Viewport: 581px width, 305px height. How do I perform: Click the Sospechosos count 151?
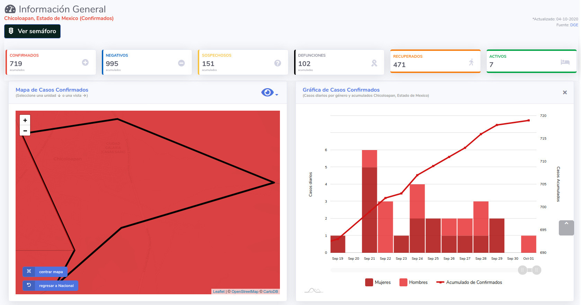click(x=208, y=64)
